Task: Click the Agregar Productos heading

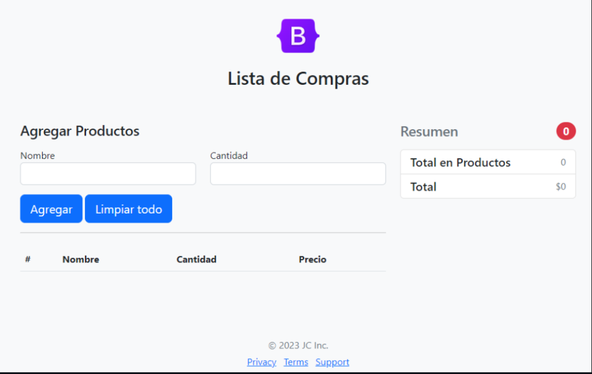Action: tap(80, 131)
